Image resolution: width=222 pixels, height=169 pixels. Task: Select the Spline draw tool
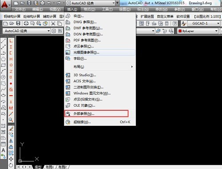tap(3, 89)
